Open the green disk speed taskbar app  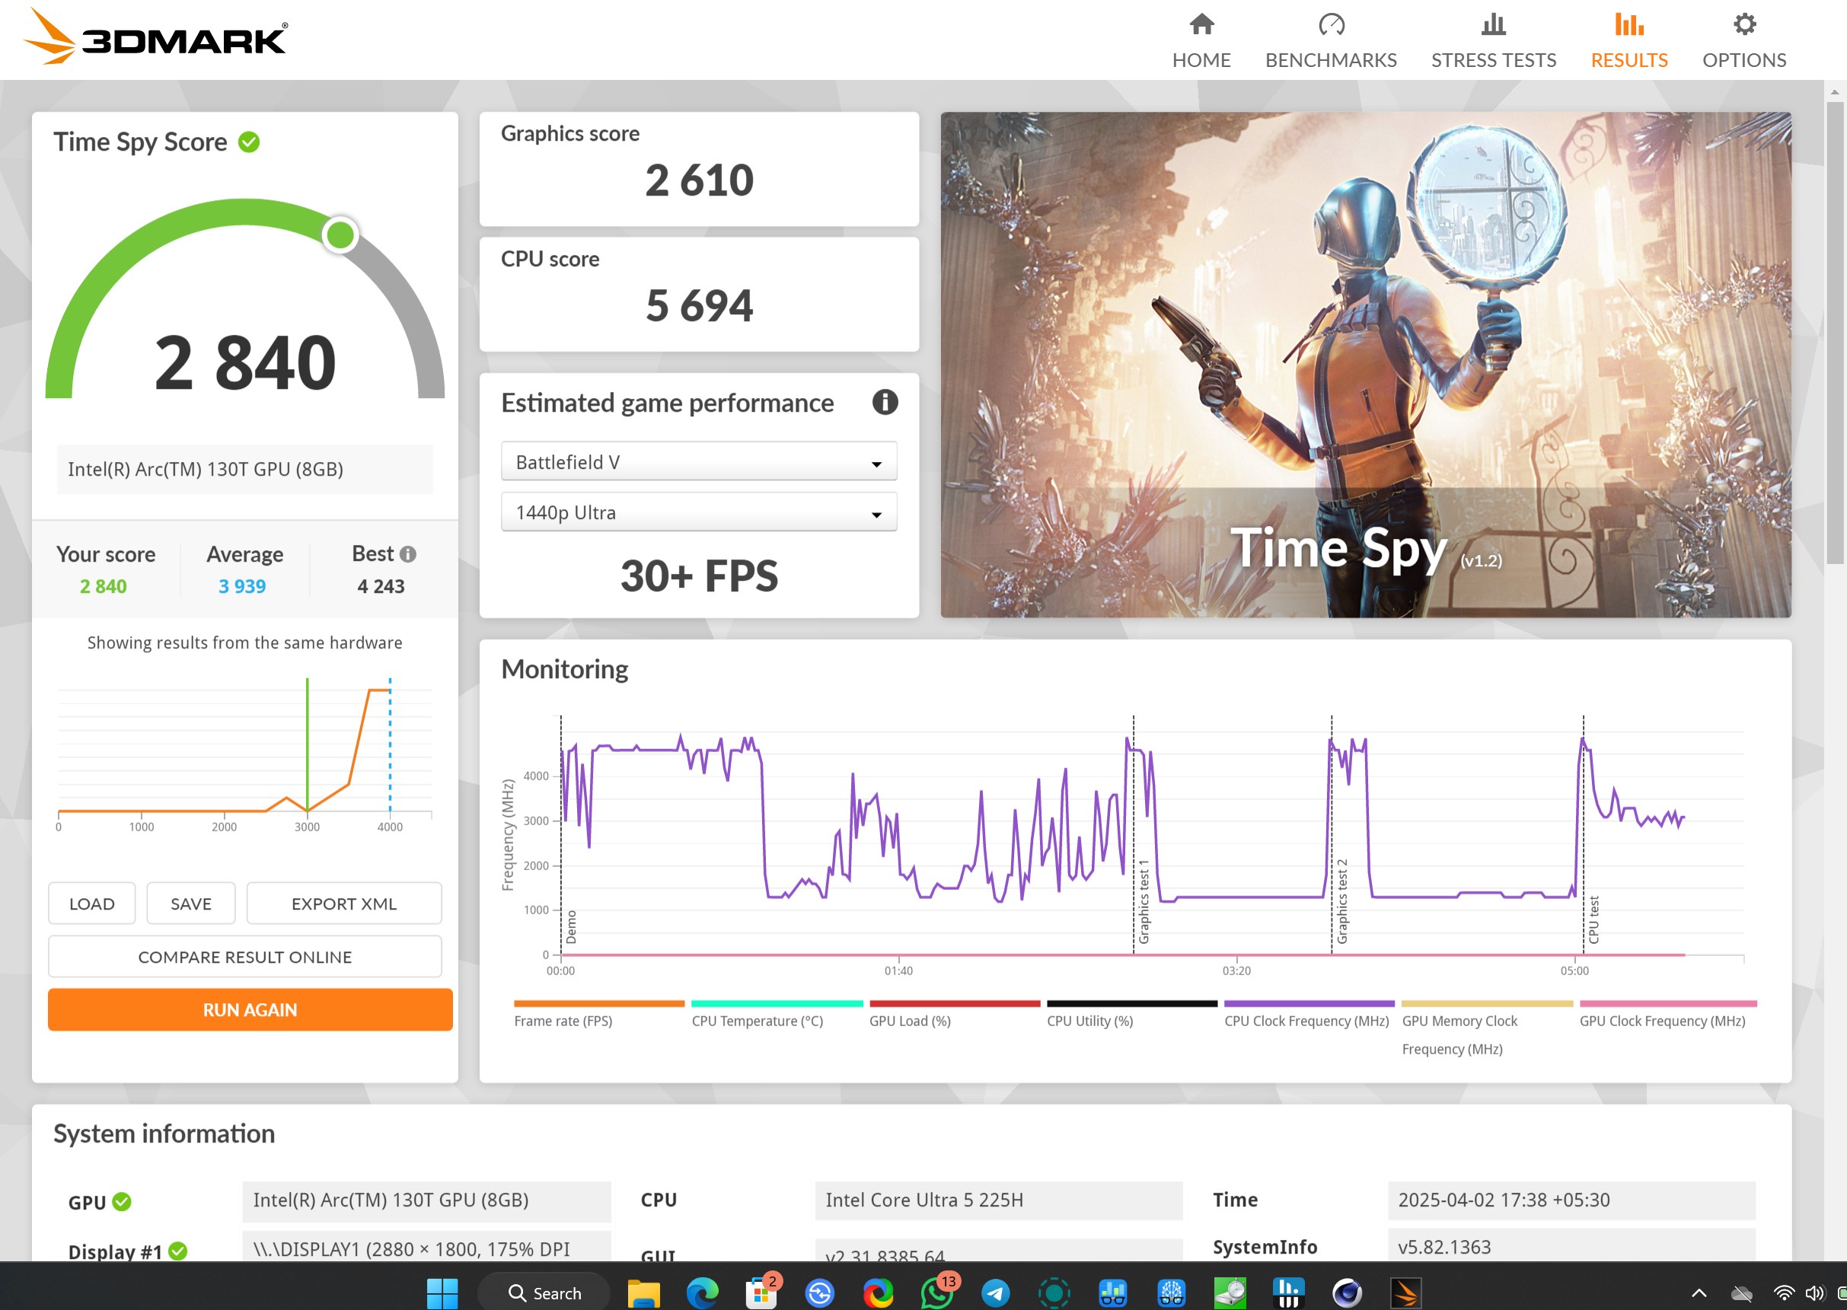point(1230,1293)
